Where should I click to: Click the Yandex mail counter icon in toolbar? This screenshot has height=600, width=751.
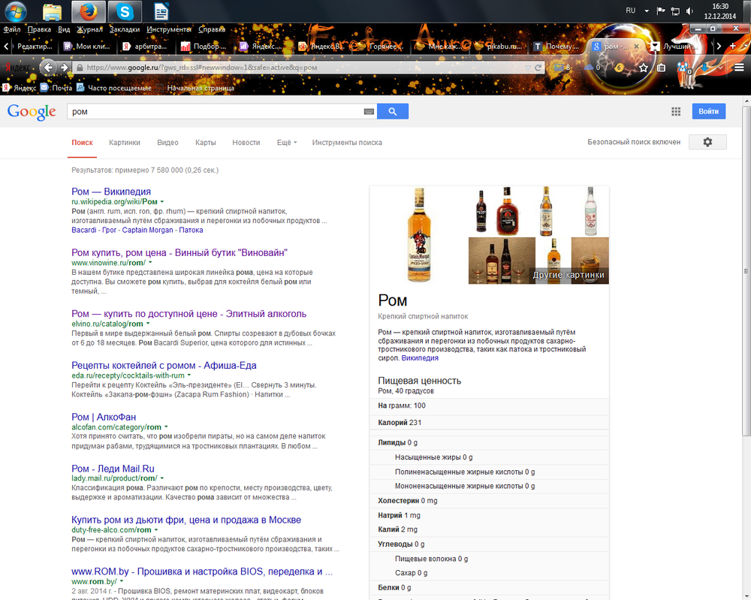(x=561, y=68)
